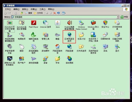This screenshot has width=132, height=102.
Task: Open 辅助功能选项 wheelchair icon
Action: 34,35
